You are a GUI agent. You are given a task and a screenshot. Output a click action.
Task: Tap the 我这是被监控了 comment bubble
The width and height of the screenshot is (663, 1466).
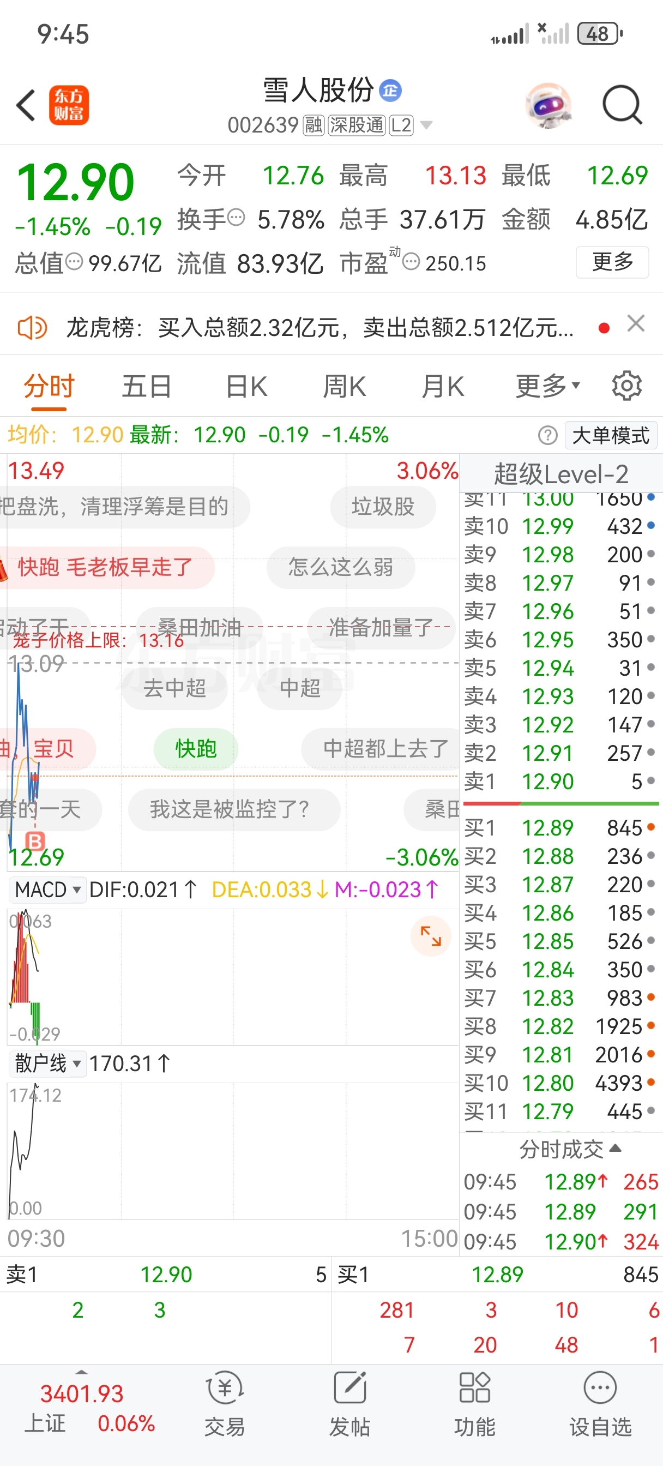pyautogui.click(x=234, y=809)
